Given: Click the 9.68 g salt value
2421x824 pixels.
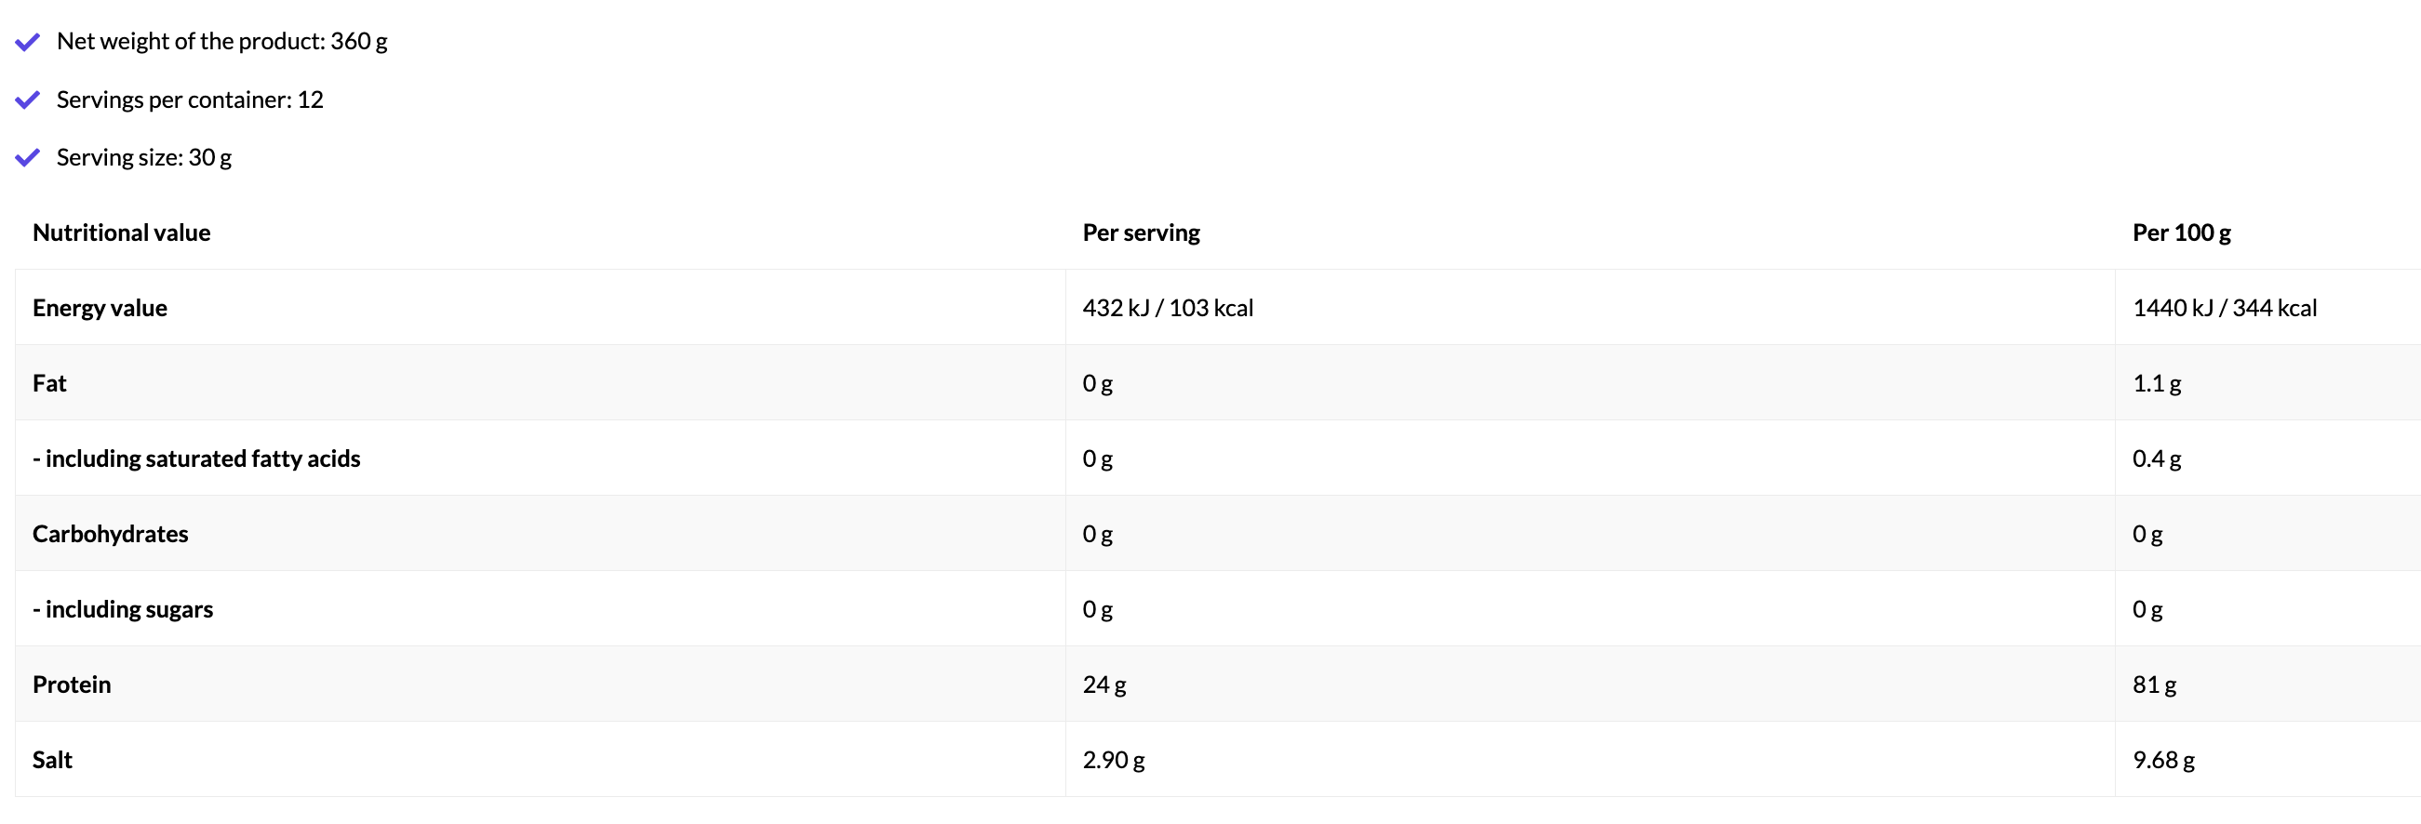Looking at the screenshot, I should click(2163, 759).
